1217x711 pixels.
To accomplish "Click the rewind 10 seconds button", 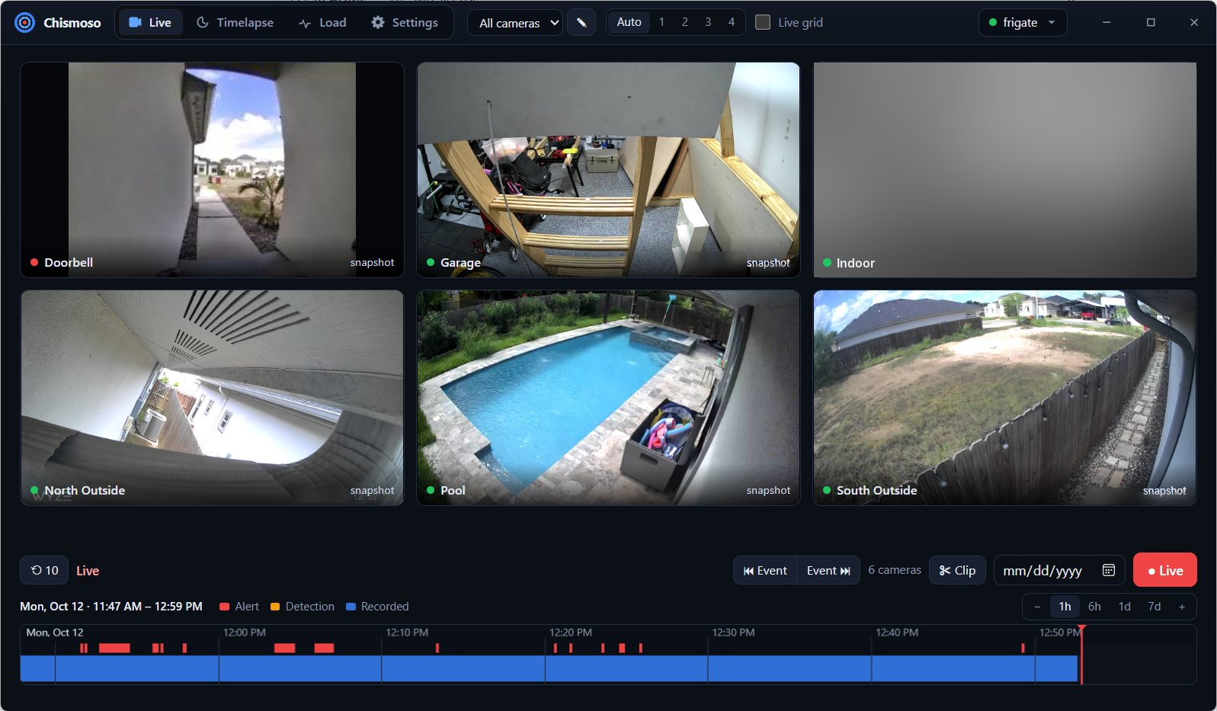I will point(44,570).
